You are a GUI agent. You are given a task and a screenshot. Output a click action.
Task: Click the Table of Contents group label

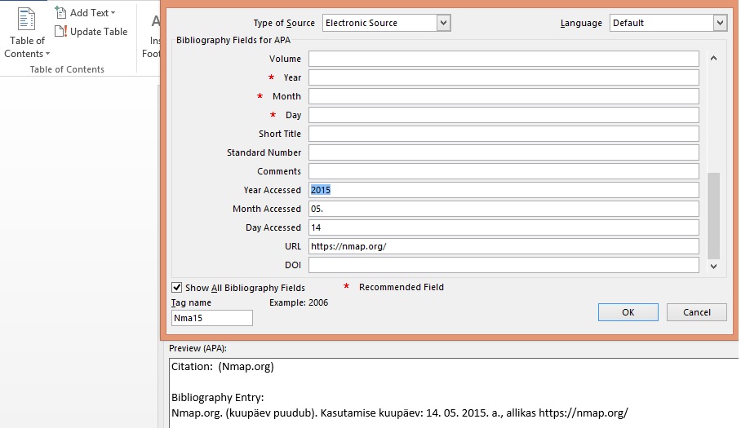pos(67,69)
